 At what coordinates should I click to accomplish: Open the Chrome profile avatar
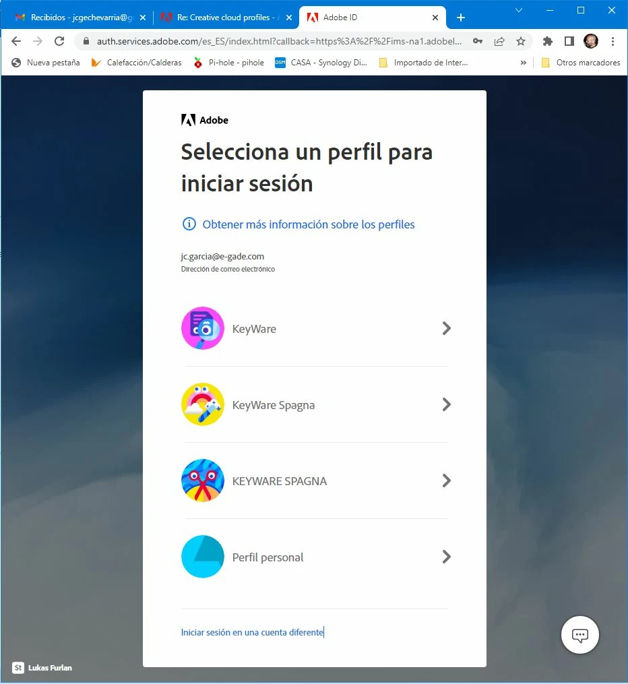pos(591,41)
